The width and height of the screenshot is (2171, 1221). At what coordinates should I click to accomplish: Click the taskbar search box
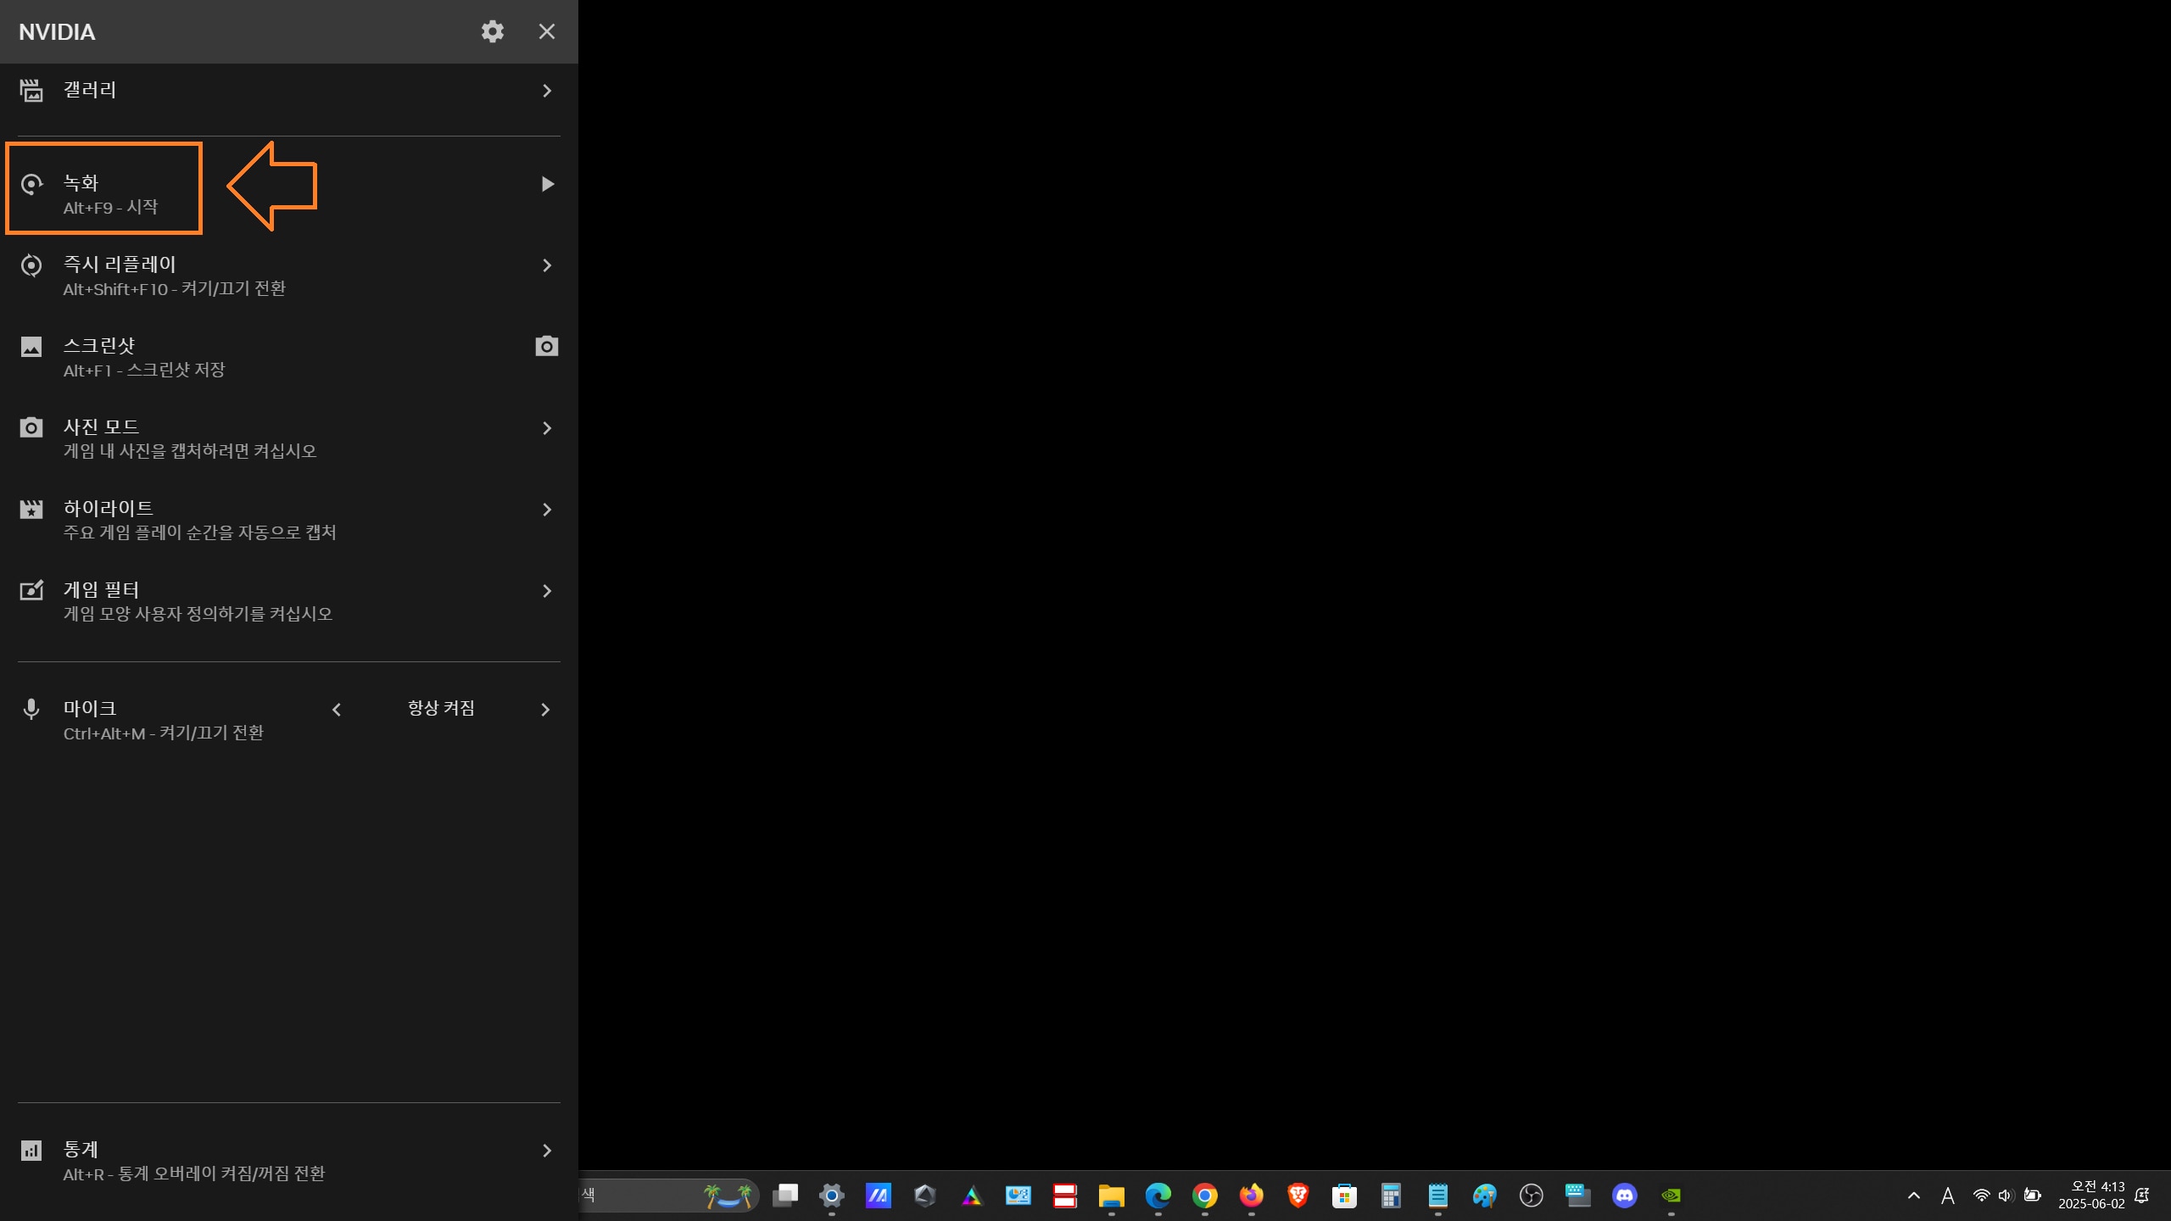point(668,1196)
